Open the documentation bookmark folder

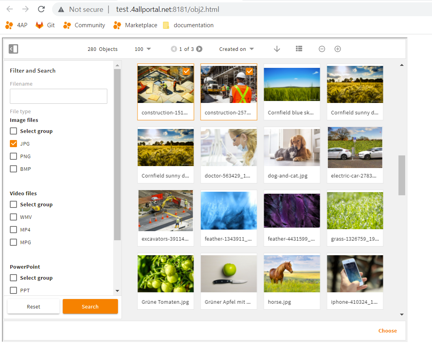[188, 25]
